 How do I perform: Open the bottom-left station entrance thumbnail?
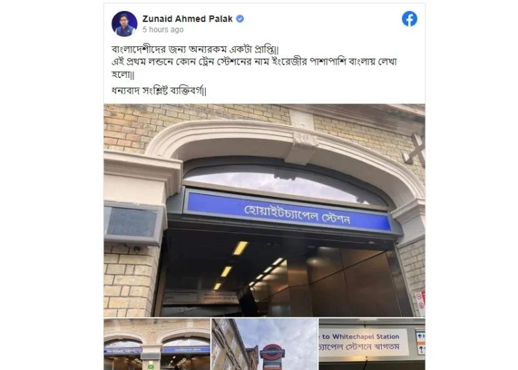click(x=157, y=344)
